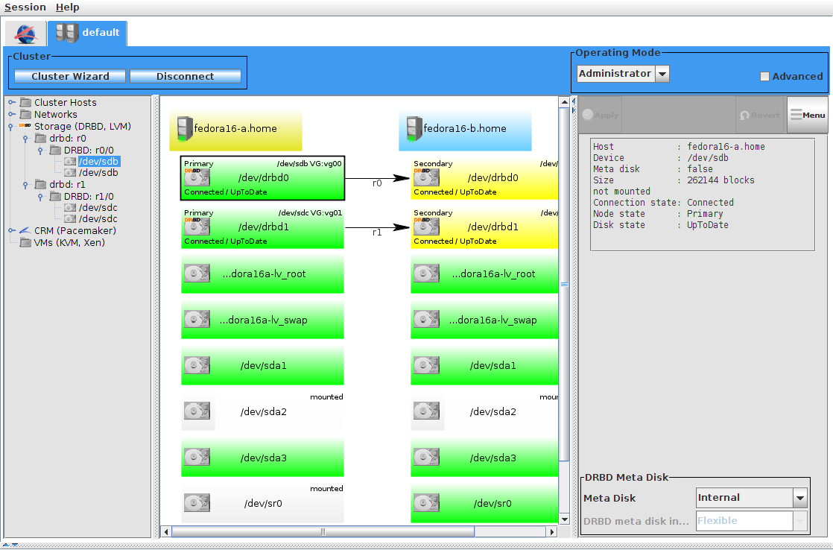Launch the Cluster Wizard
The height and width of the screenshot is (550, 833).
pos(69,75)
